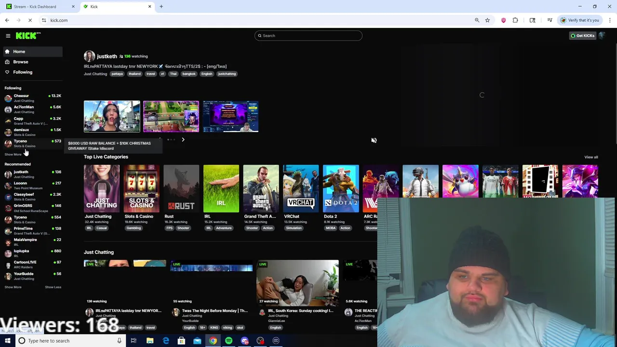
Task: Unmute the featured stream player
Action: click(374, 140)
